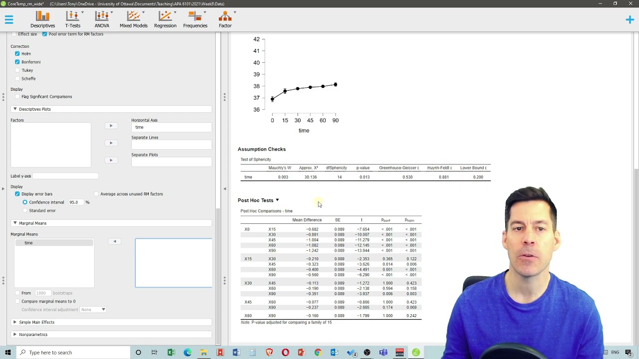The width and height of the screenshot is (639, 359).
Task: Uncheck Pool error term for RM factors
Action: [44, 34]
